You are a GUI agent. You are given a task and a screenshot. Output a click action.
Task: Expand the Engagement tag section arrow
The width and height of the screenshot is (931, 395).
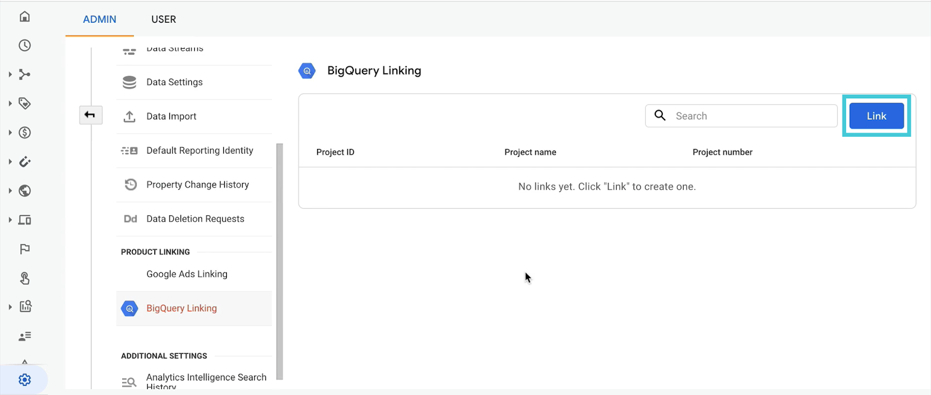pos(10,104)
